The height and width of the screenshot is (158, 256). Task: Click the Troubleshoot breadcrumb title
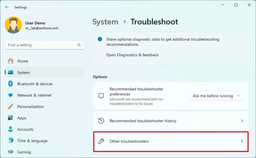[154, 22]
